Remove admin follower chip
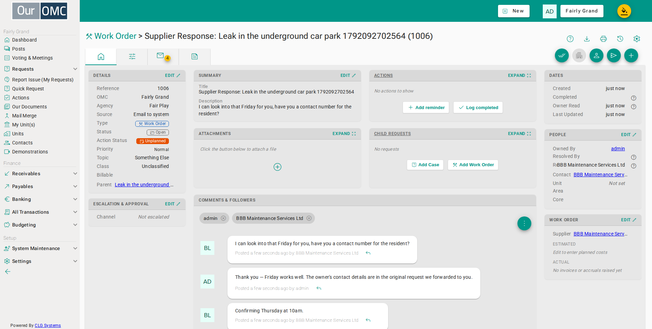 coord(223,218)
